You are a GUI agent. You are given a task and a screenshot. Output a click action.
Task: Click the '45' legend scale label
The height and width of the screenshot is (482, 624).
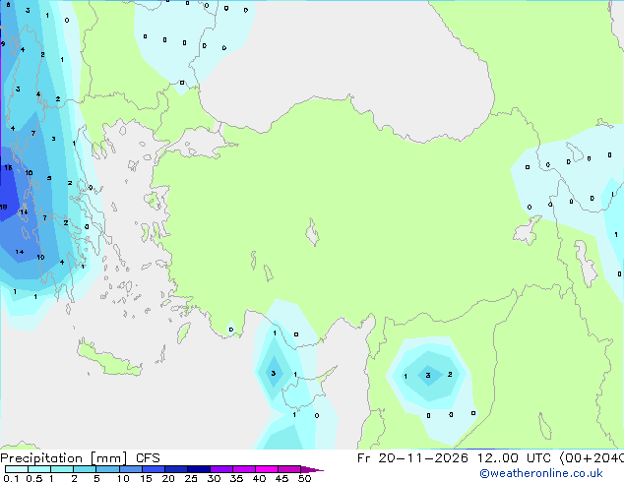[281, 478]
